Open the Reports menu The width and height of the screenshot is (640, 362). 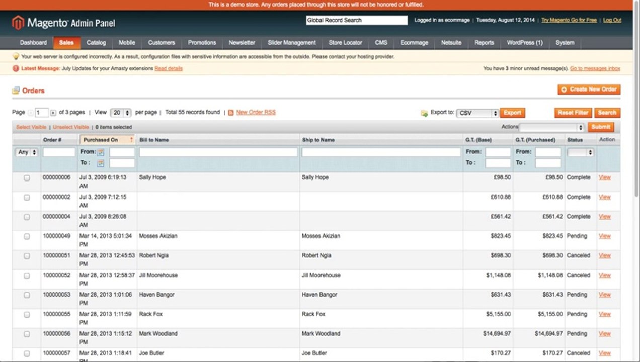pyautogui.click(x=484, y=43)
